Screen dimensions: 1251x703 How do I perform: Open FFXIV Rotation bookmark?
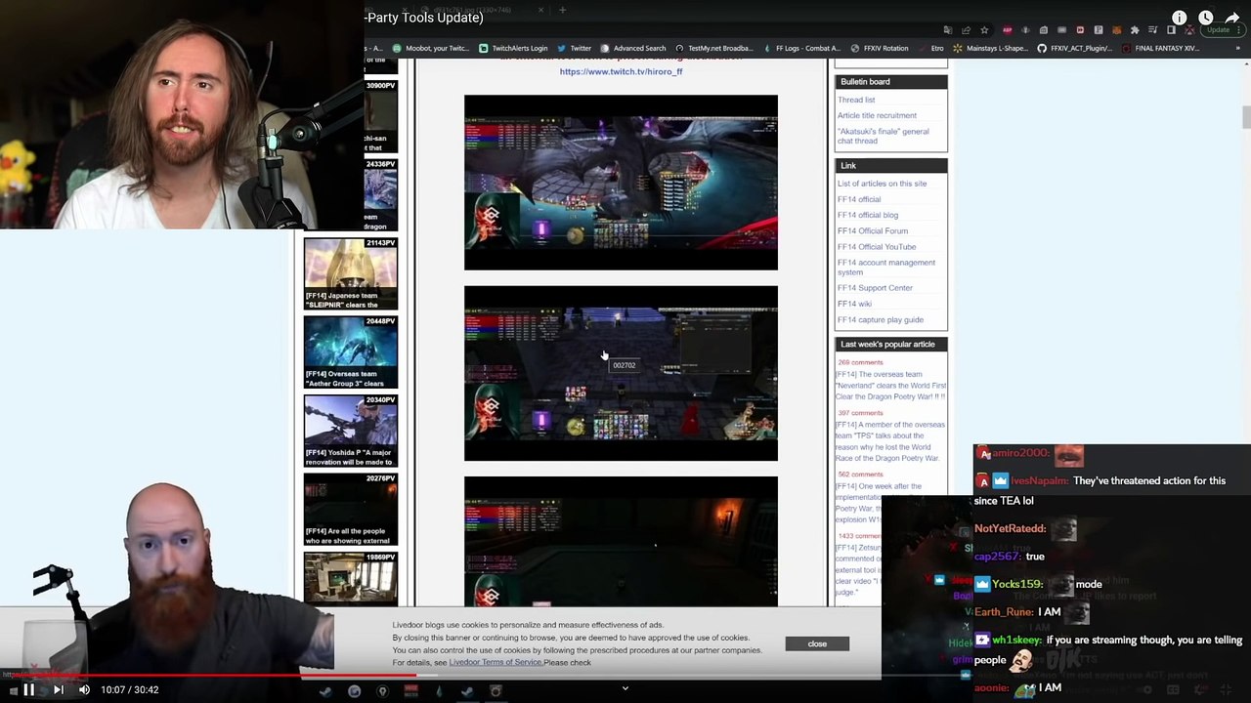(880, 48)
